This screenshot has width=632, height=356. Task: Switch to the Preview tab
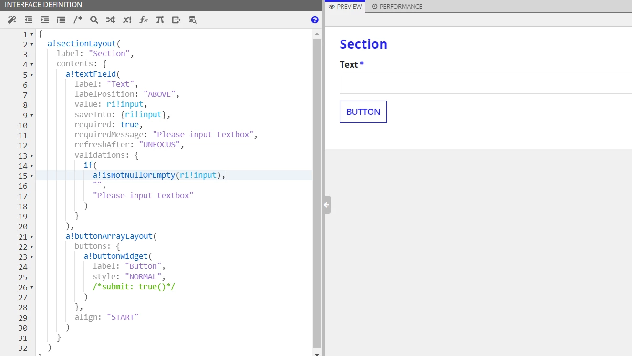coord(345,7)
